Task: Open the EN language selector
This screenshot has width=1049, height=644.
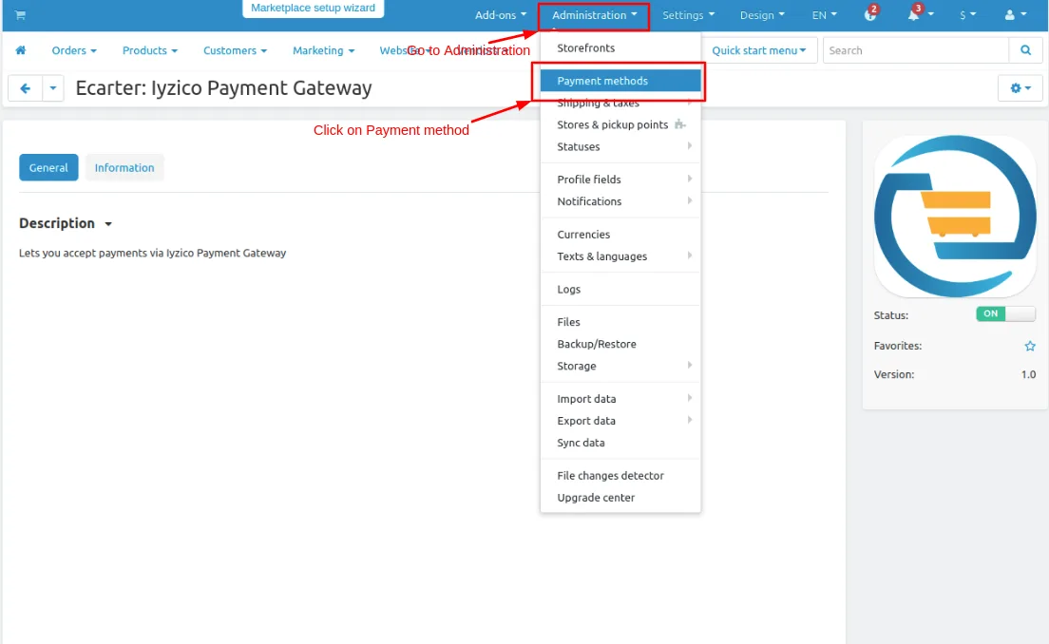Action: click(x=824, y=14)
